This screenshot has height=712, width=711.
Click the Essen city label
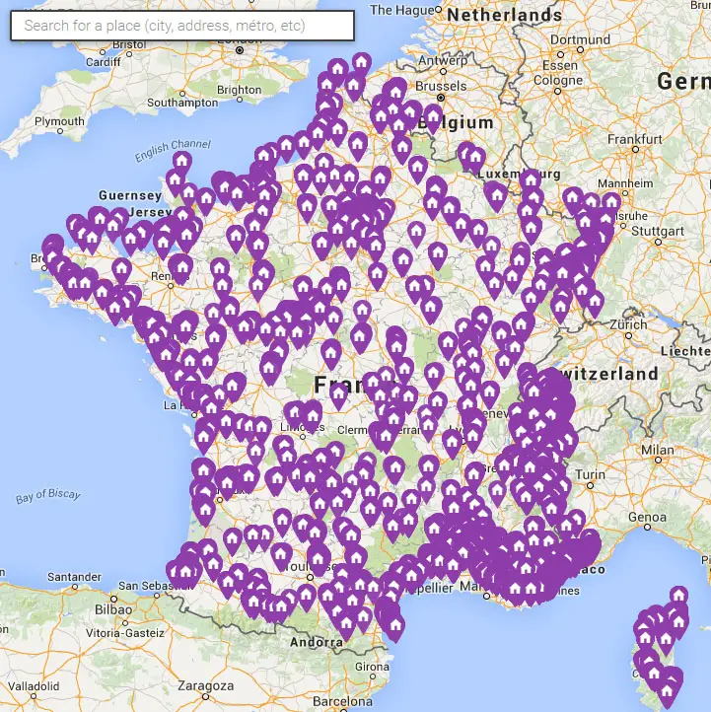560,66
